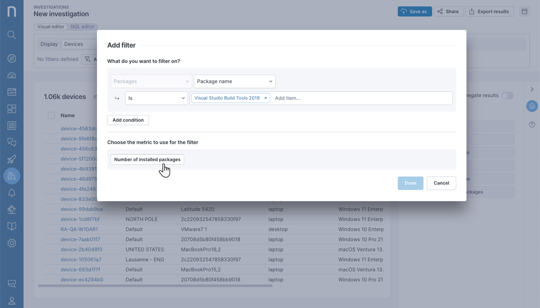The image size is (540, 308).
Task: Click the Add condition button
Action: click(128, 120)
